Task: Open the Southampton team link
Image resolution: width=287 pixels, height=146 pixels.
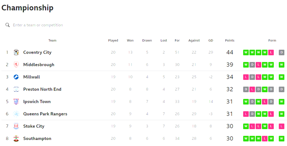Action: (37, 139)
